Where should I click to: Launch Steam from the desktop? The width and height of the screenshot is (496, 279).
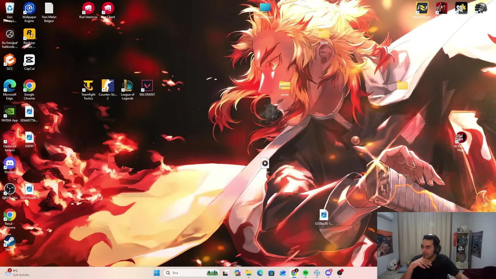click(x=10, y=241)
